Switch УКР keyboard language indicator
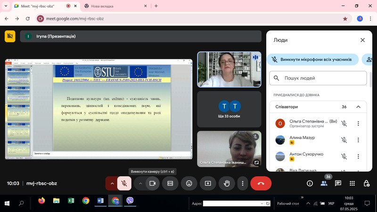Viewport: 377px width, 212px height. coord(331,204)
